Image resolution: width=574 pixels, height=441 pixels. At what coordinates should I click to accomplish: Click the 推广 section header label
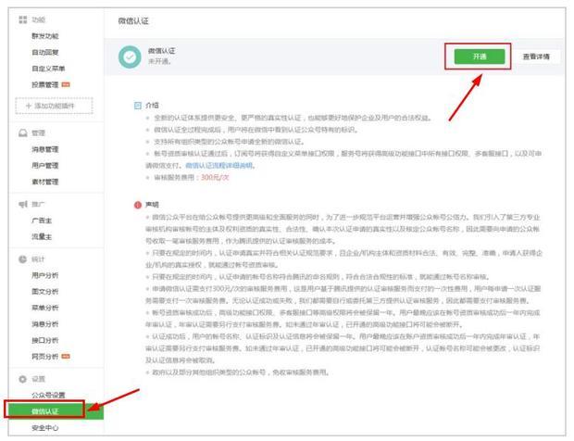[39, 204]
